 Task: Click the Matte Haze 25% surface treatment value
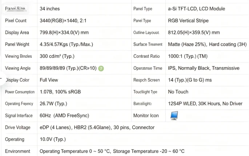tap(207, 44)
